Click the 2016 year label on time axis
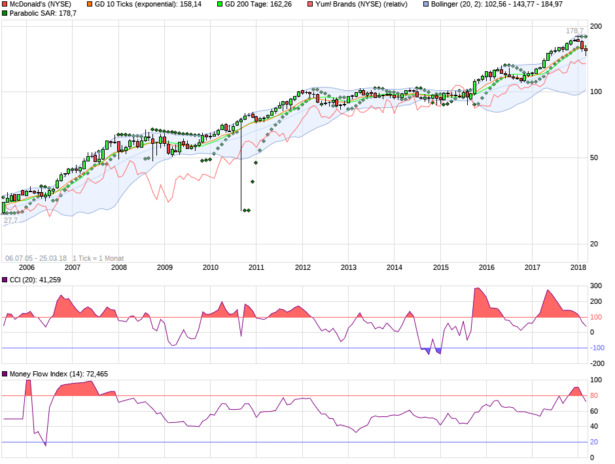This screenshot has height=464, width=615. click(486, 267)
